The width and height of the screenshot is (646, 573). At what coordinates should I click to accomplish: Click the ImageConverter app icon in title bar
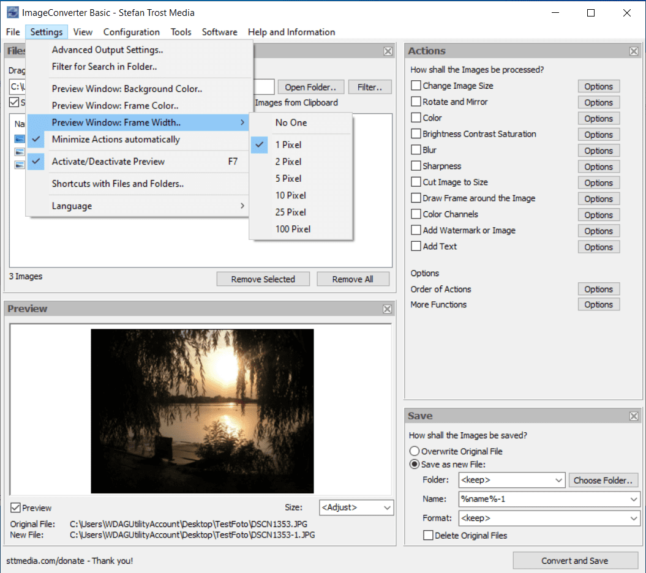click(x=13, y=12)
